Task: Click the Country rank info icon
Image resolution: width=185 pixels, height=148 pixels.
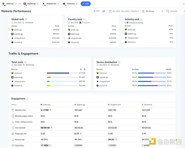Action: (x=84, y=19)
